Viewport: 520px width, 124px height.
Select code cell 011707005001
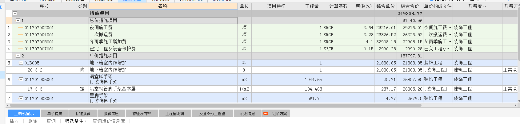[x=44, y=42]
